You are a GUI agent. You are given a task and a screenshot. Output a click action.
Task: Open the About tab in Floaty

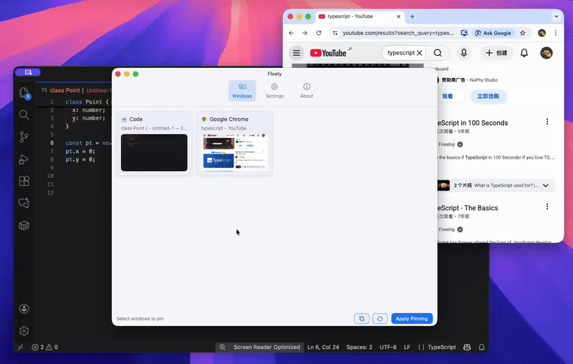pos(307,91)
